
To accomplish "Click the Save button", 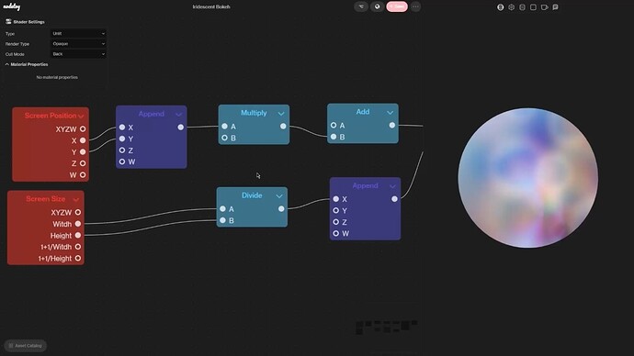I will 397,6.
